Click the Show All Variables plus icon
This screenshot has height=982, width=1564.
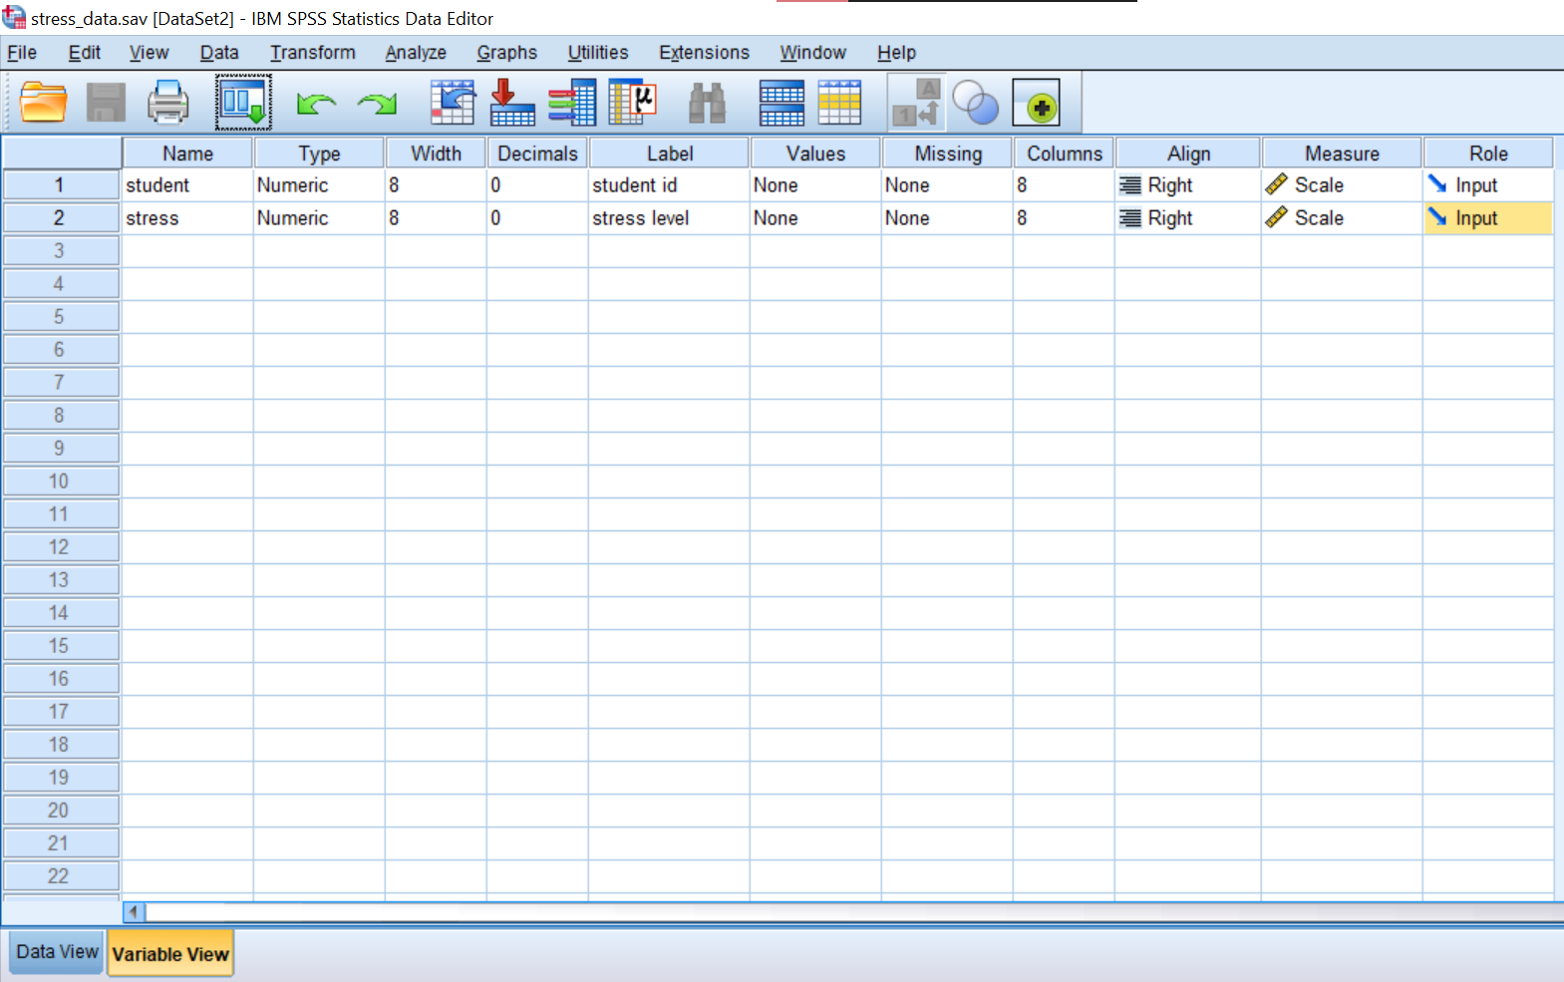pos(1037,103)
